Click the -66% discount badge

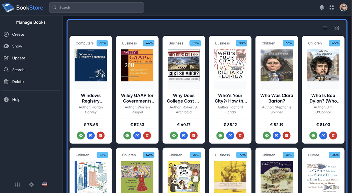pyautogui.click(x=288, y=43)
